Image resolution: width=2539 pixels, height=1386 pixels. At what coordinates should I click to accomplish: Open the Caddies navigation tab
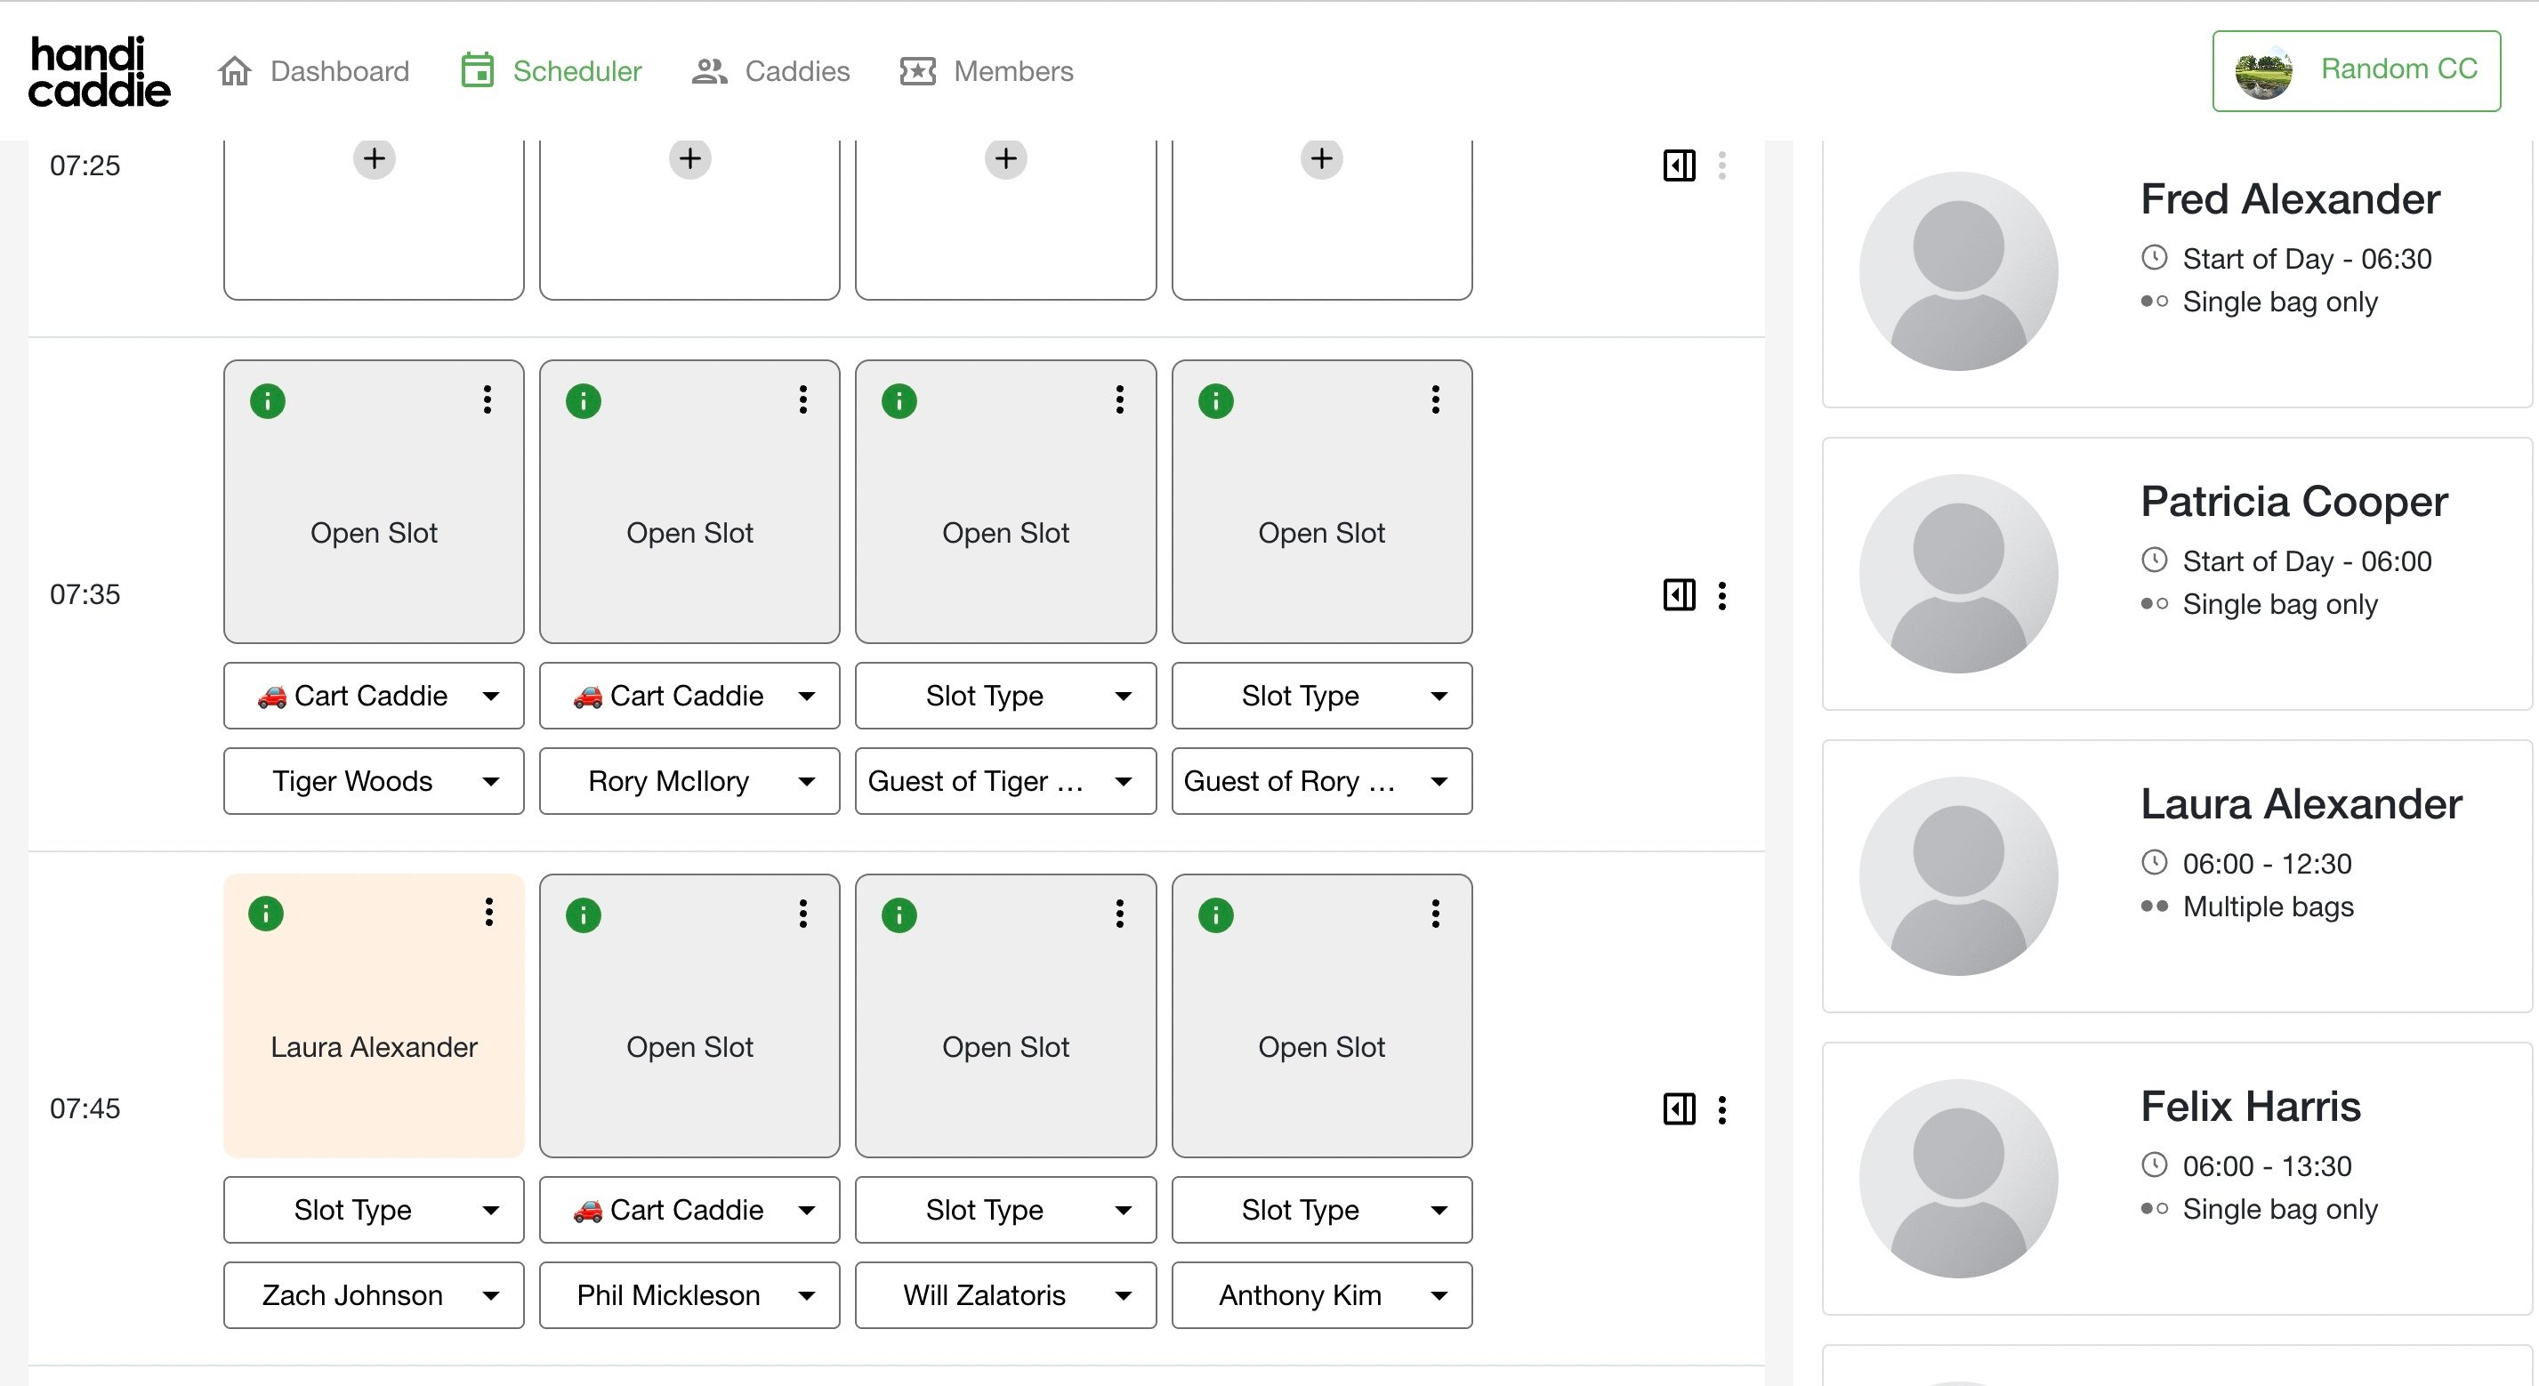click(x=770, y=71)
